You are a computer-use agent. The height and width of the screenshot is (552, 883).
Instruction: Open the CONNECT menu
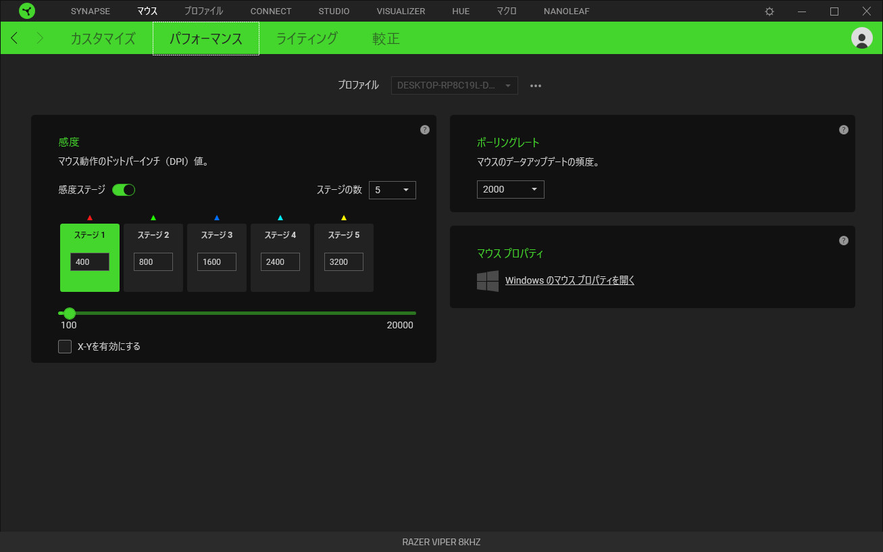click(271, 11)
